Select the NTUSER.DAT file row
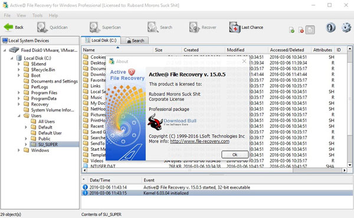354x218 pixels. point(214,166)
